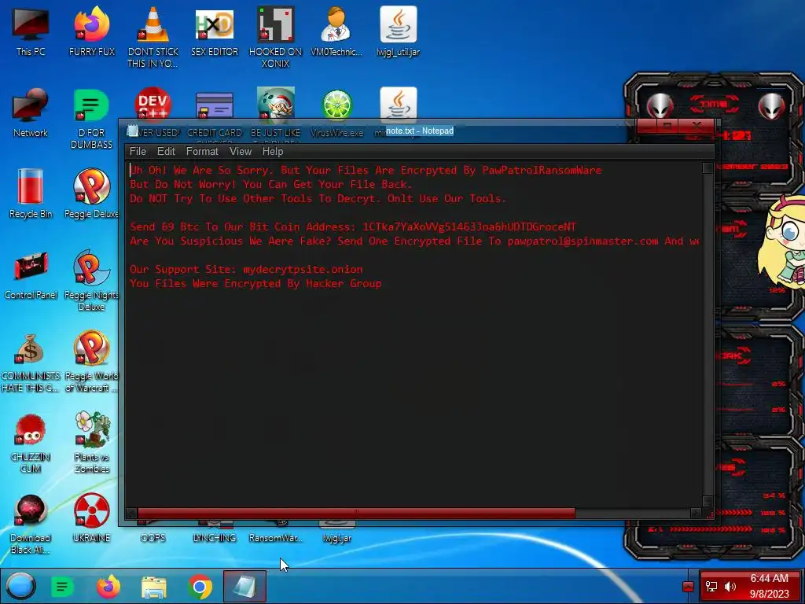Open the LimeWire VirusWire.exe icon
Screen dimensions: 805x604
(336, 105)
